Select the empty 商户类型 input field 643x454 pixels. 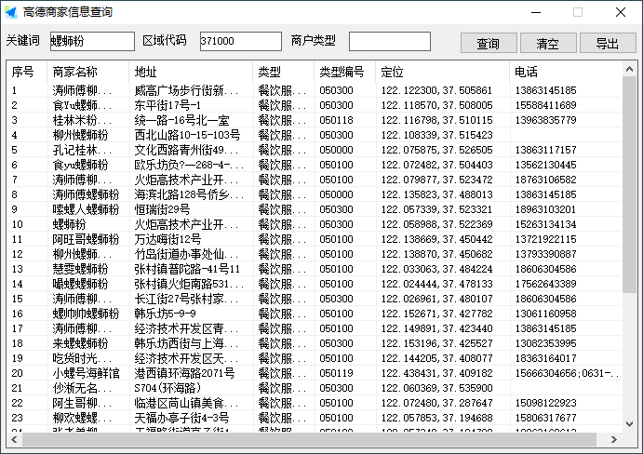(389, 41)
